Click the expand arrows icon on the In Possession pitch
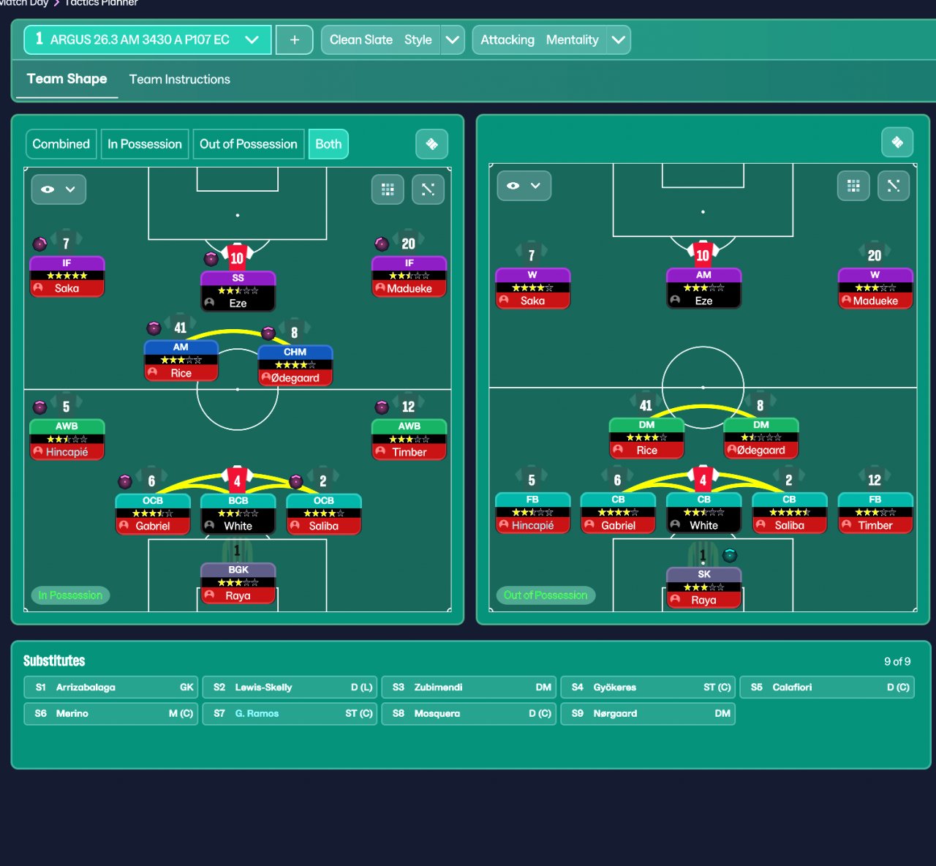Screen dimensions: 936x866 tap(429, 189)
